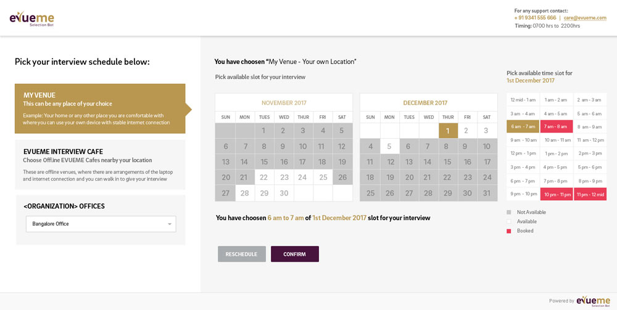This screenshot has width=617, height=310.
Task: Choose the 9 pm - 10 pm time slot
Action: coord(523,194)
